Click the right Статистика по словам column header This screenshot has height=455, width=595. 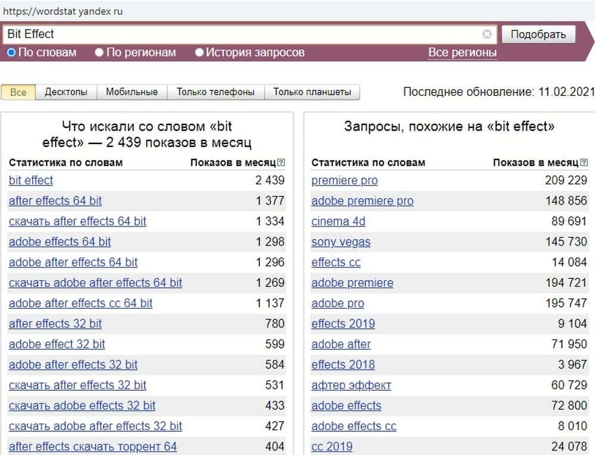[368, 162]
